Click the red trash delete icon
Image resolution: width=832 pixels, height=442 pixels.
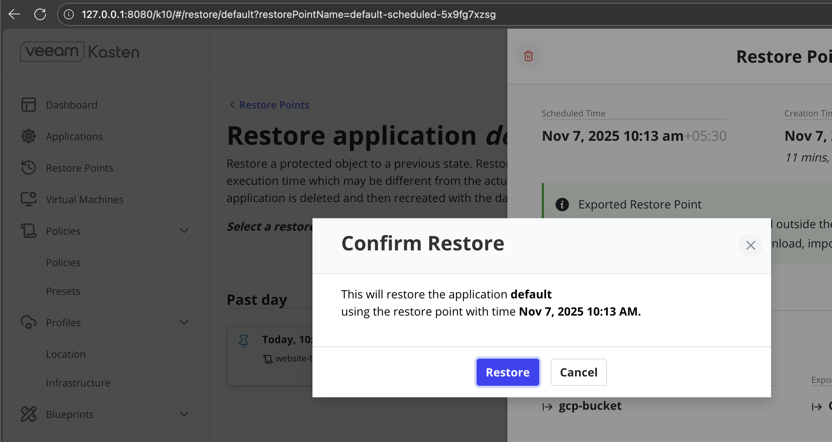click(528, 56)
